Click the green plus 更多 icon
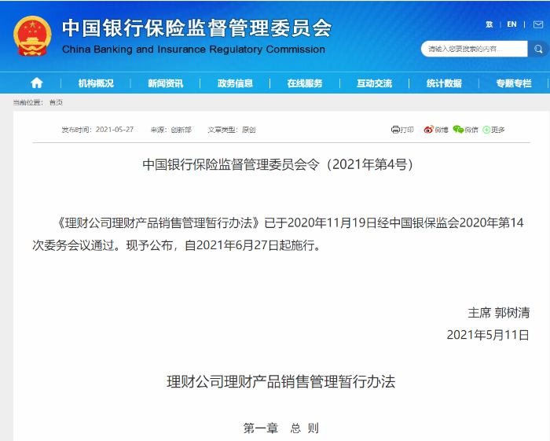The height and width of the screenshot is (441, 550). [486, 130]
